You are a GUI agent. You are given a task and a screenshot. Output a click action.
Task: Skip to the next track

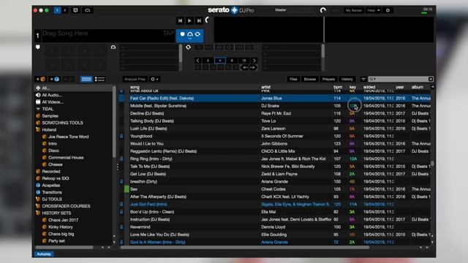[x=199, y=20]
